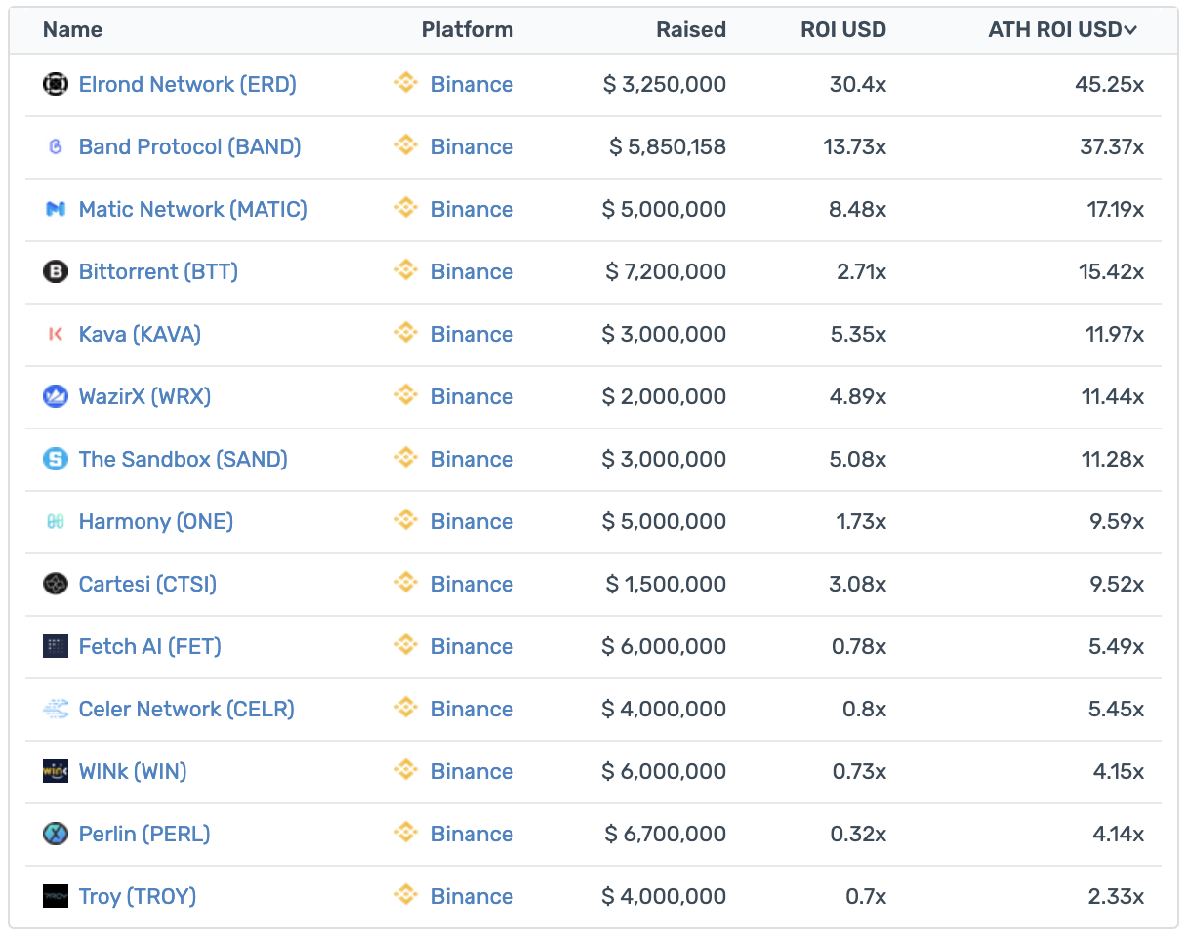1189x939 pixels.
Task: Click the Binance logo in the Harmony row
Action: [406, 520]
